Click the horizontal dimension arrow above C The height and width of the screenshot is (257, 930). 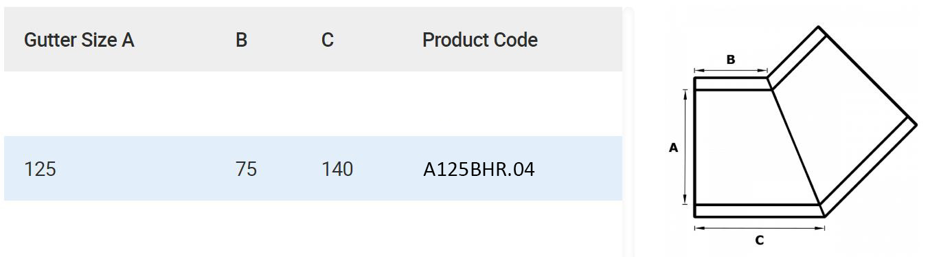pyautogui.click(x=760, y=228)
